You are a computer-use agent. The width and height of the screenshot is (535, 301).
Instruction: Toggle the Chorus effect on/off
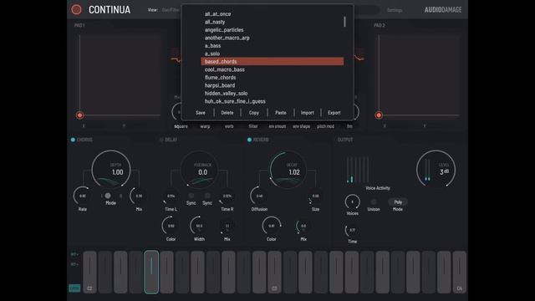[x=73, y=140]
